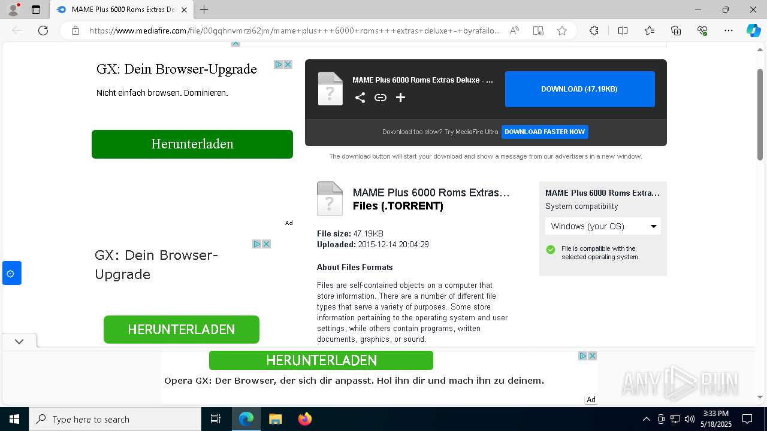This screenshot has width=767, height=431.
Task: Show hidden system tray icons
Action: coord(646,419)
